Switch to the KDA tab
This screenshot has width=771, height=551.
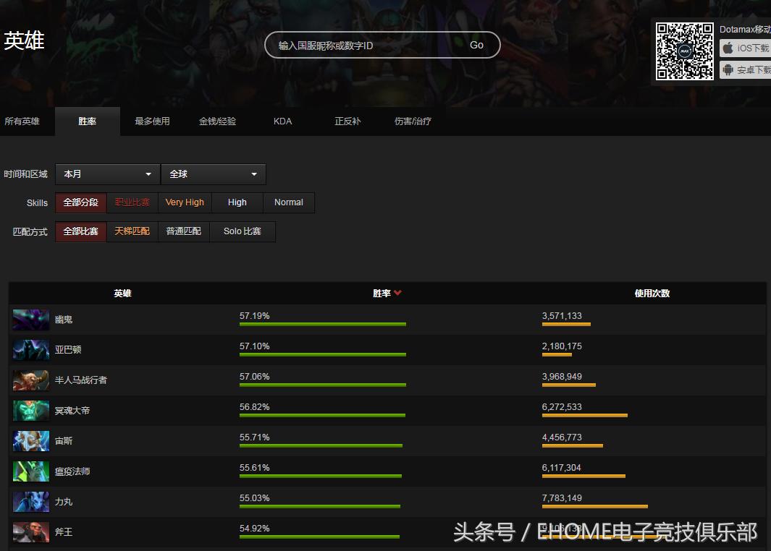282,121
